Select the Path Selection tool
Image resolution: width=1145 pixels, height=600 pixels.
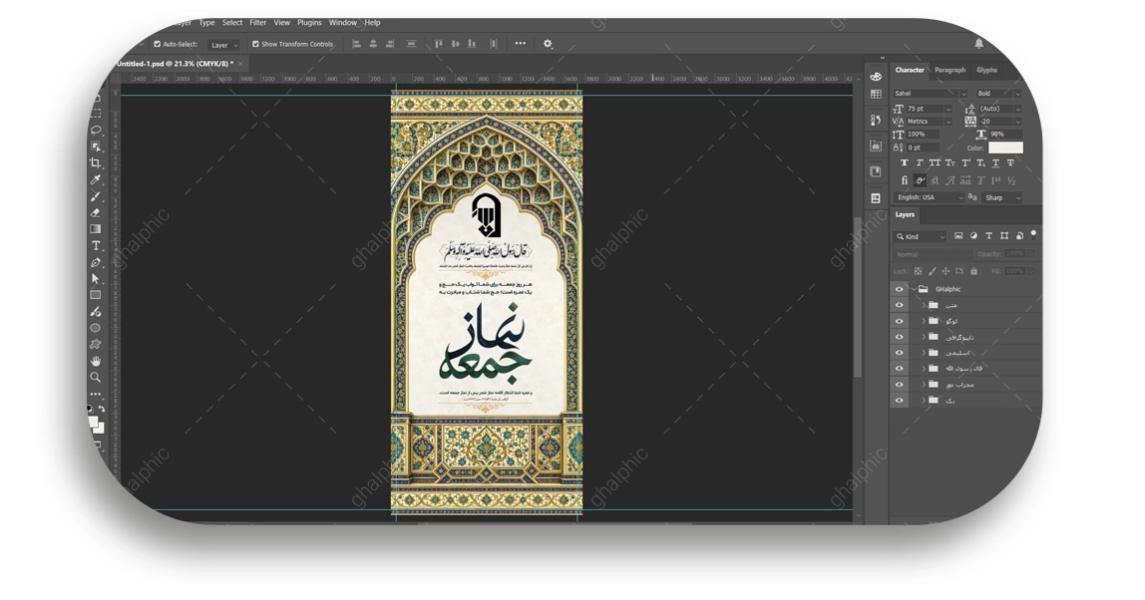pos(96,279)
